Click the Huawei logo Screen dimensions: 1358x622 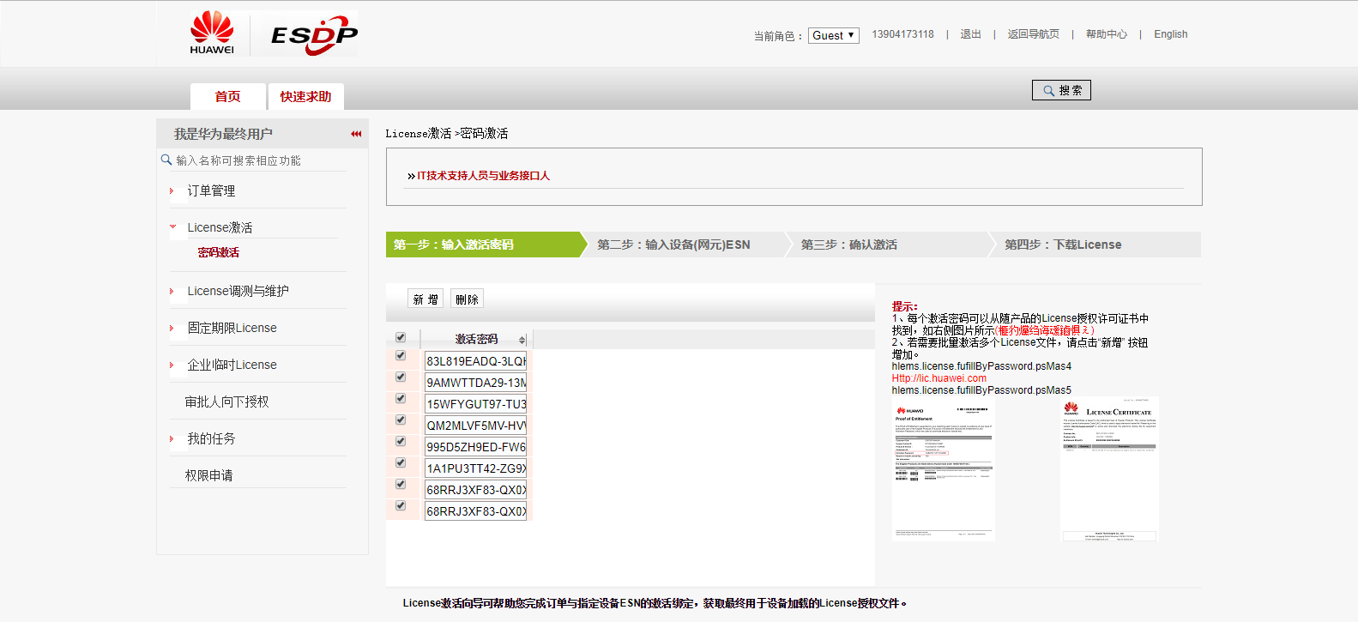pyautogui.click(x=212, y=33)
